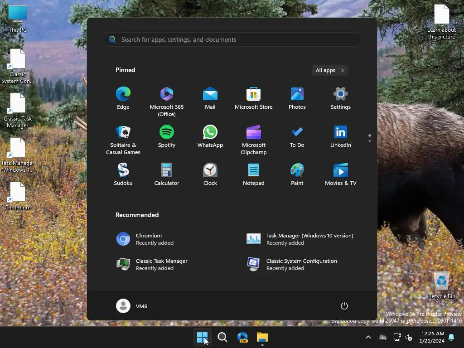464x348 pixels.
Task: Focus the Start menu search box
Action: (x=232, y=39)
